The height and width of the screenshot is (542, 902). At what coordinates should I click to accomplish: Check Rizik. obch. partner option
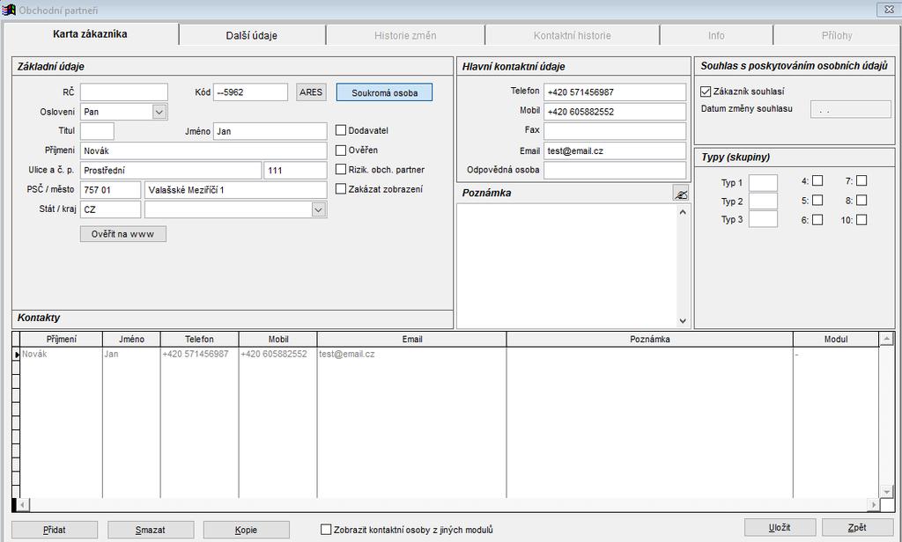click(x=341, y=170)
